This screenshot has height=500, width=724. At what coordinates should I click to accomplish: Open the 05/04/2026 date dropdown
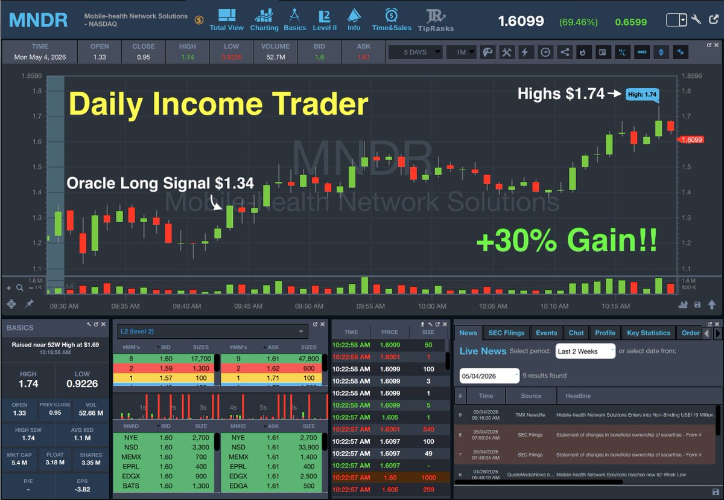(x=489, y=376)
